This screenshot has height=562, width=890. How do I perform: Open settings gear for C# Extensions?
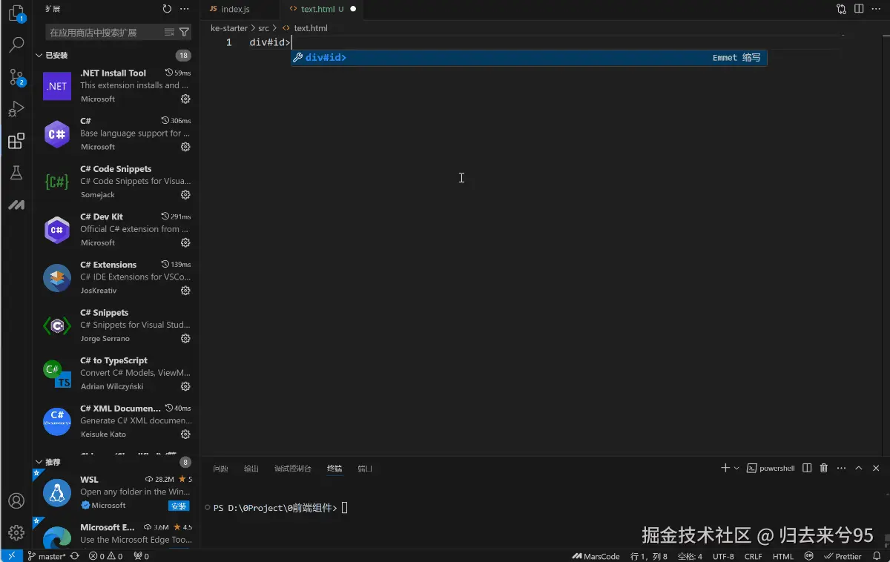coord(185,291)
